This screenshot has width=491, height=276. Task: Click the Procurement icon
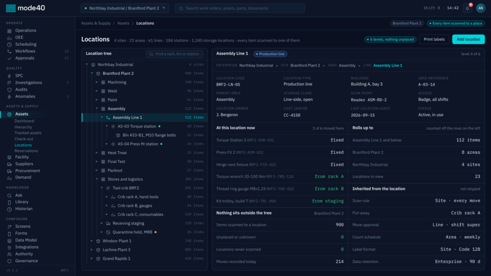[10, 171]
